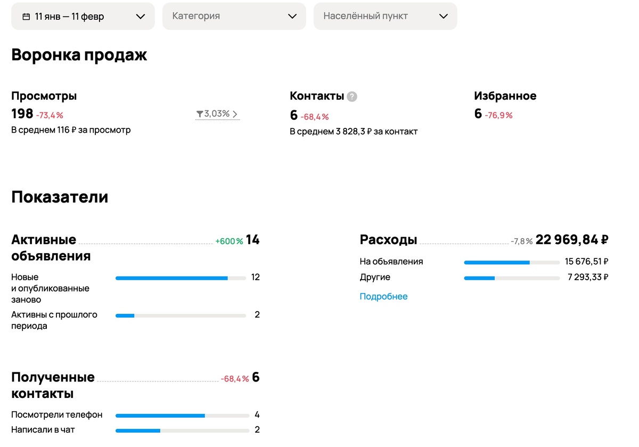Image resolution: width=639 pixels, height=447 pixels.
Task: Click the -7,8% expenses change
Action: [x=522, y=241]
